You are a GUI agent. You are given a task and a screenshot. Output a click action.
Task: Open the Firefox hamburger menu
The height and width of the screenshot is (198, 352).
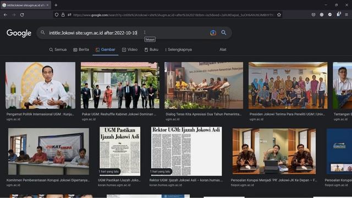point(346,15)
